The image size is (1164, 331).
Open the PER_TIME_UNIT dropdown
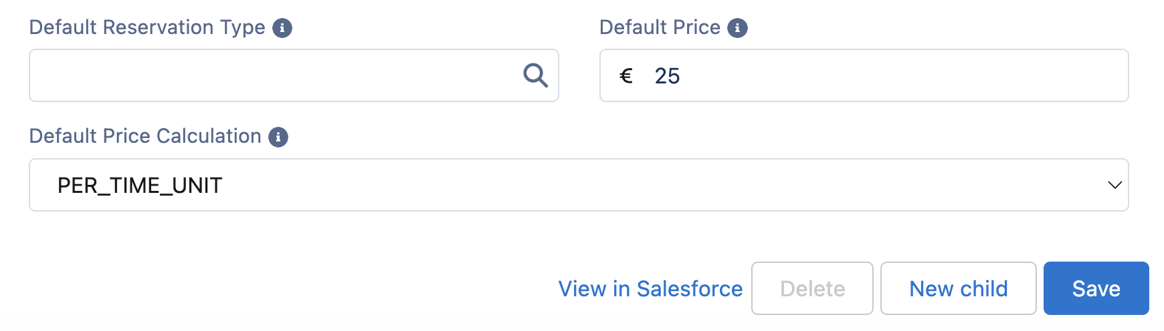click(578, 185)
